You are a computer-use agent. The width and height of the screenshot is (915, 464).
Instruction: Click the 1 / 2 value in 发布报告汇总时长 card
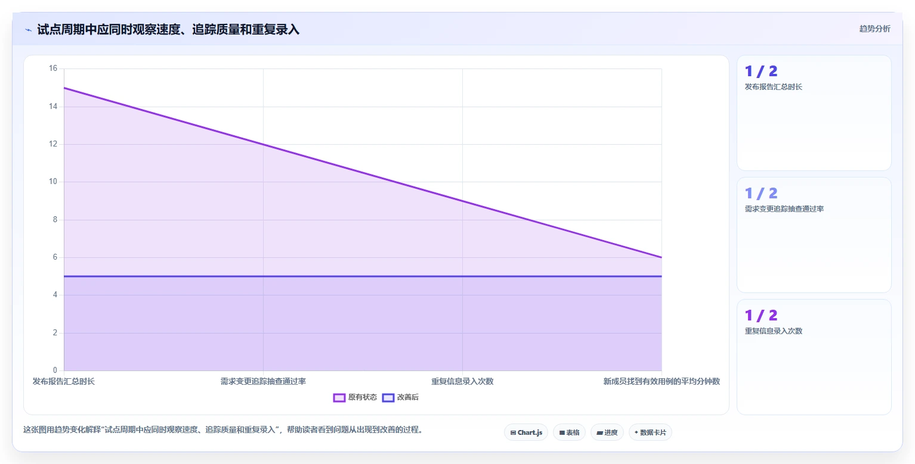click(x=761, y=71)
